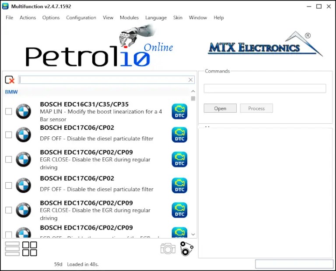Click the Process button
This screenshot has width=336, height=271.
pyautogui.click(x=256, y=108)
